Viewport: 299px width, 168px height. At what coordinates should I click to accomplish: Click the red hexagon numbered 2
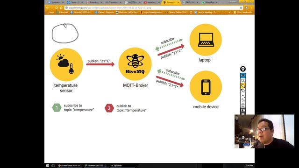109,108
